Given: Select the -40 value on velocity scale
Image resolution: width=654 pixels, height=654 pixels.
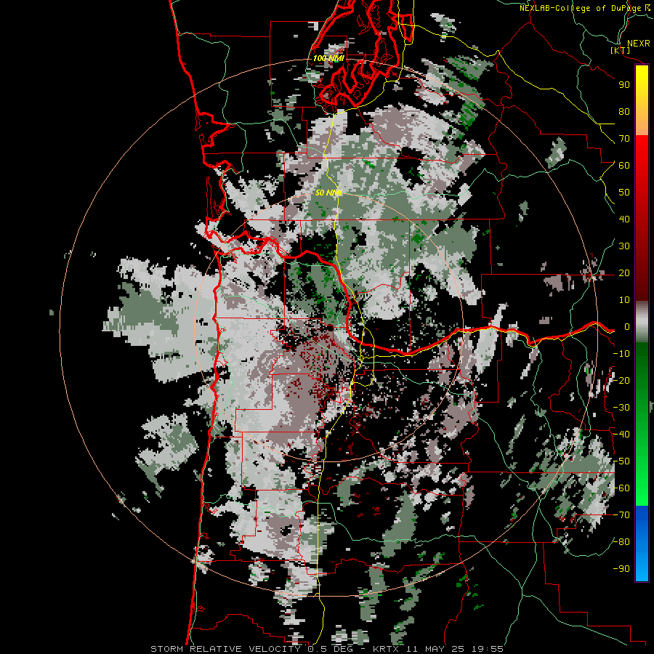Looking at the screenshot, I should click(621, 435).
